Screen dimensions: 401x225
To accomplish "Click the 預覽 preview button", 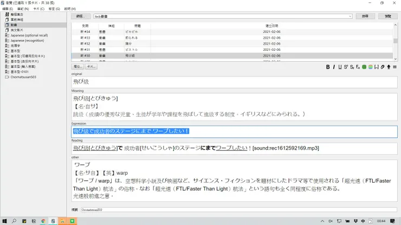I will point(388,16).
